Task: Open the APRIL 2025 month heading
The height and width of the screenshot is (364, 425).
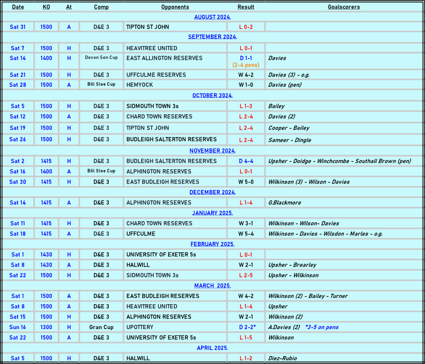Action: [x=212, y=348]
